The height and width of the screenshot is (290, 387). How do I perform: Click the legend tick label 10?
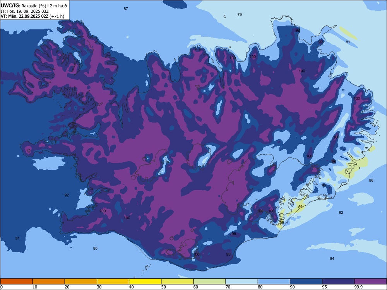click(35, 287)
